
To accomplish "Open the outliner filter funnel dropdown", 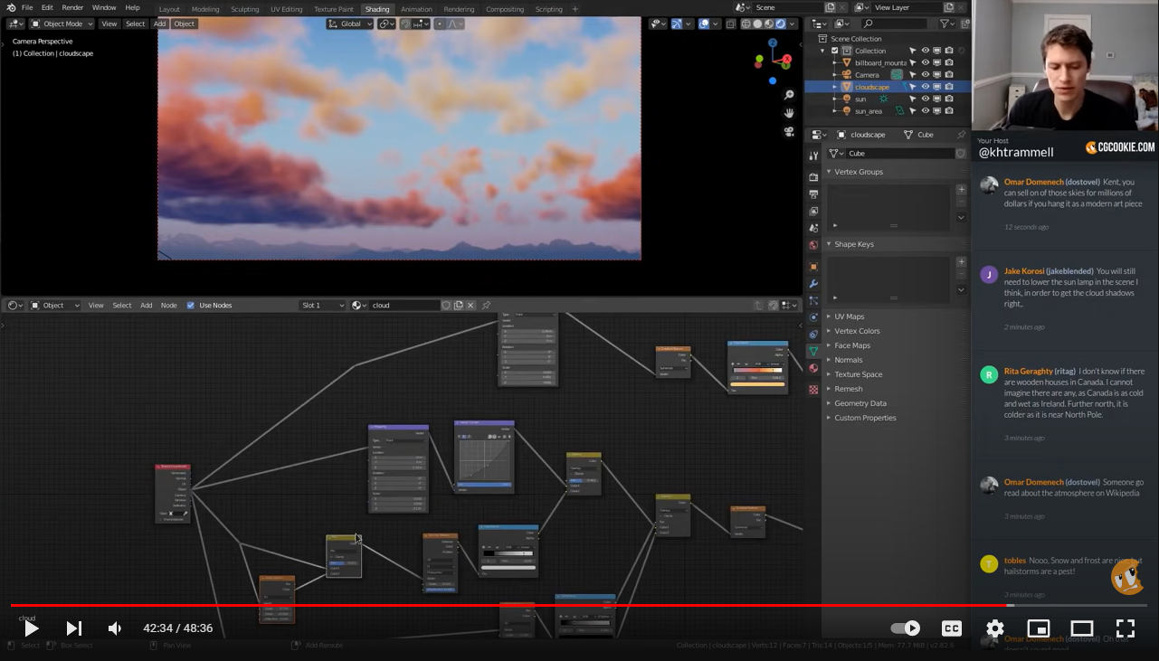I will pos(946,24).
